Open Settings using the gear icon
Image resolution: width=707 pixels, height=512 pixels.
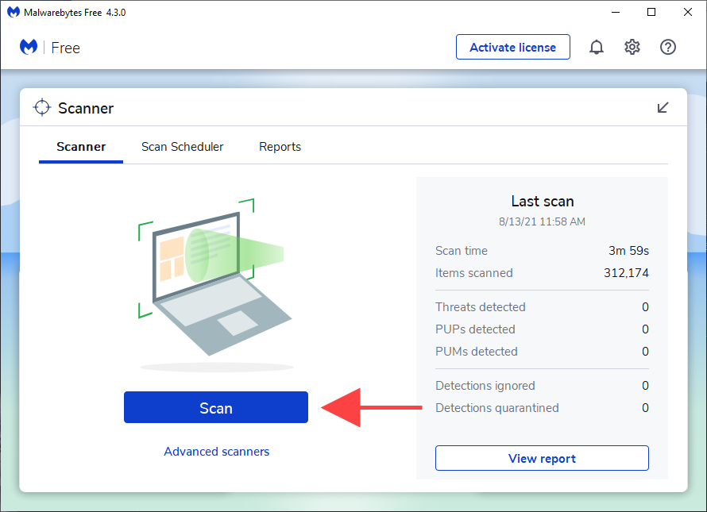tap(632, 47)
